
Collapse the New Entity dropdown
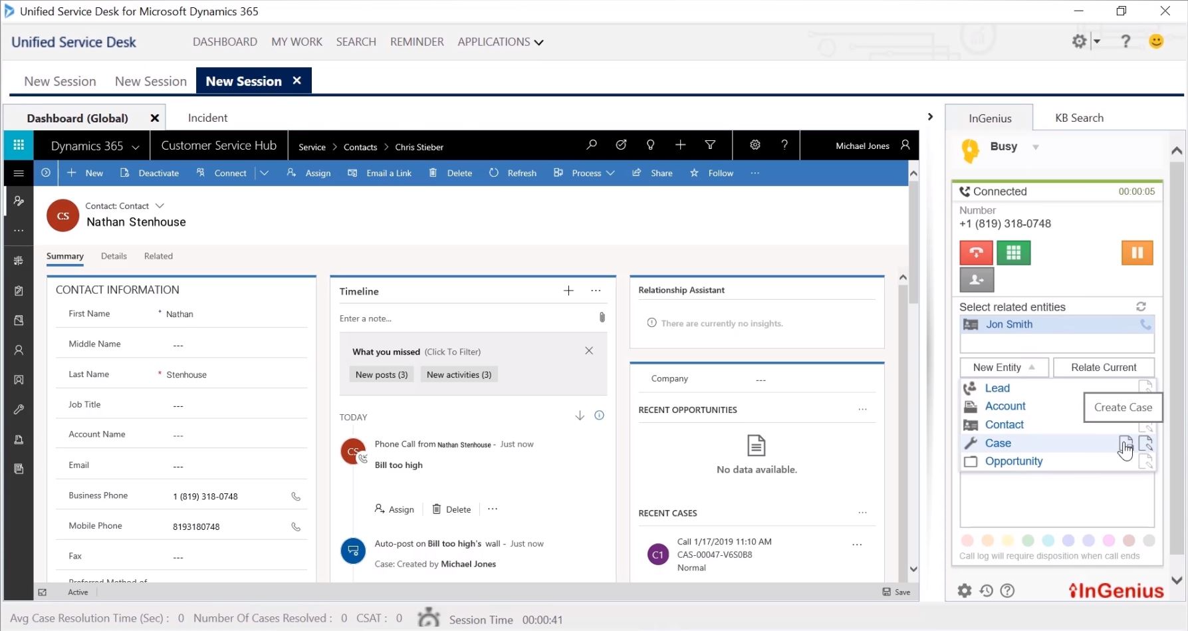click(x=1004, y=367)
